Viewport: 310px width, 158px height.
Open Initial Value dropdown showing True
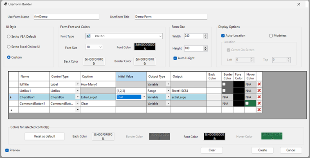(144, 97)
